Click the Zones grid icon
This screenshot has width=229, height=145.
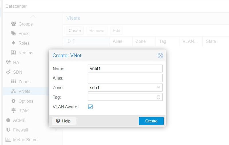click(x=13, y=82)
